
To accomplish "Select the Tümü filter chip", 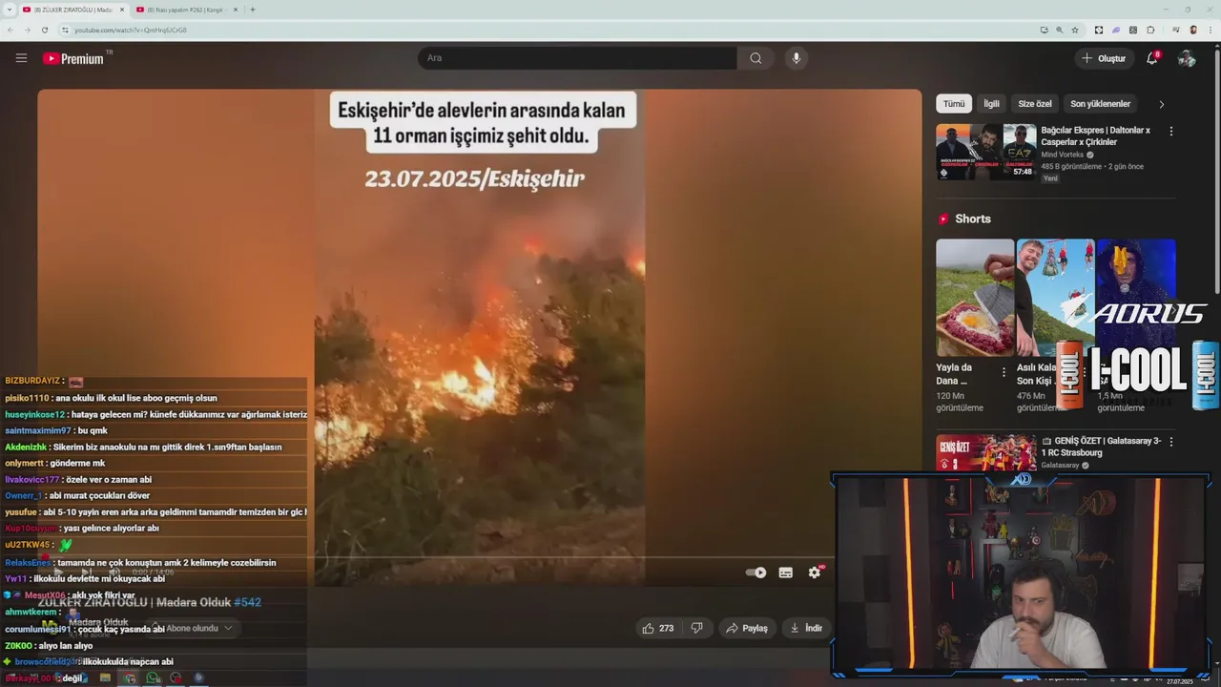I will click(x=954, y=104).
